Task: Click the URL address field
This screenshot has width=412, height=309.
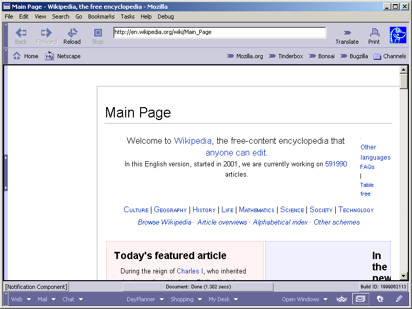Action: (x=220, y=32)
